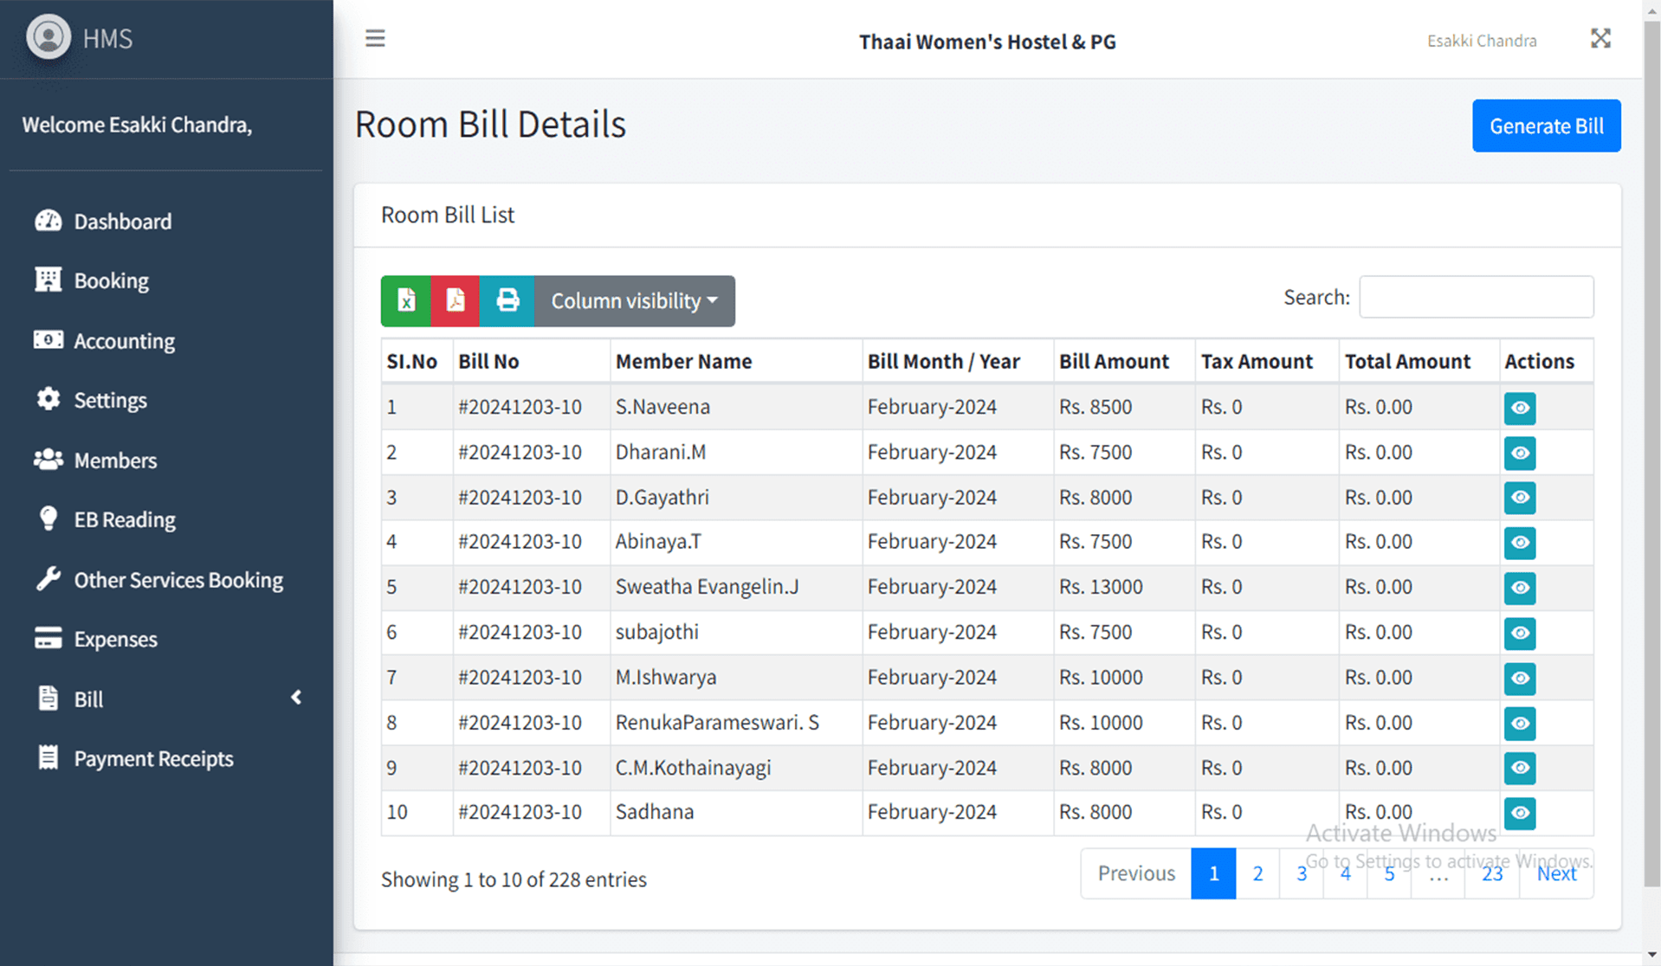Click the Bill document icon
1661x966 pixels.
tap(48, 698)
